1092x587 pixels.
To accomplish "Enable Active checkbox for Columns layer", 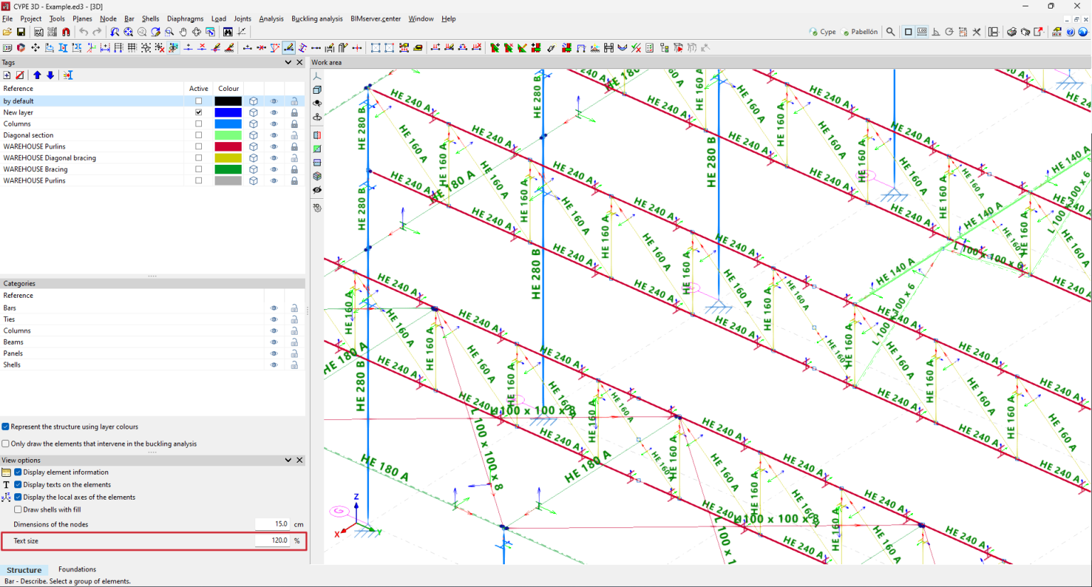I will coord(198,124).
